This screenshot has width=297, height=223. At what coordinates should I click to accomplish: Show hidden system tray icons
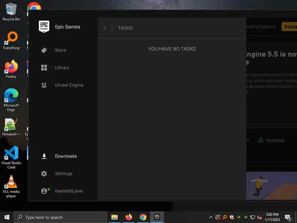(x=211, y=217)
